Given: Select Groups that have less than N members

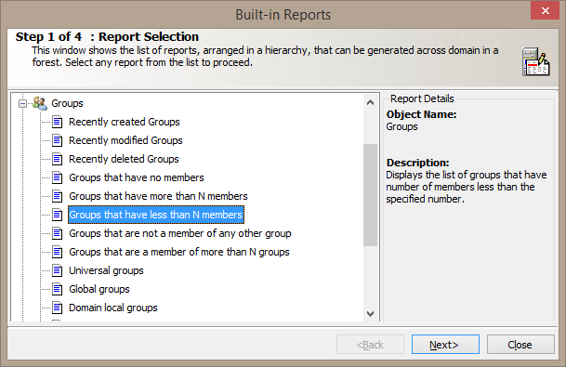Looking at the screenshot, I should [x=156, y=215].
